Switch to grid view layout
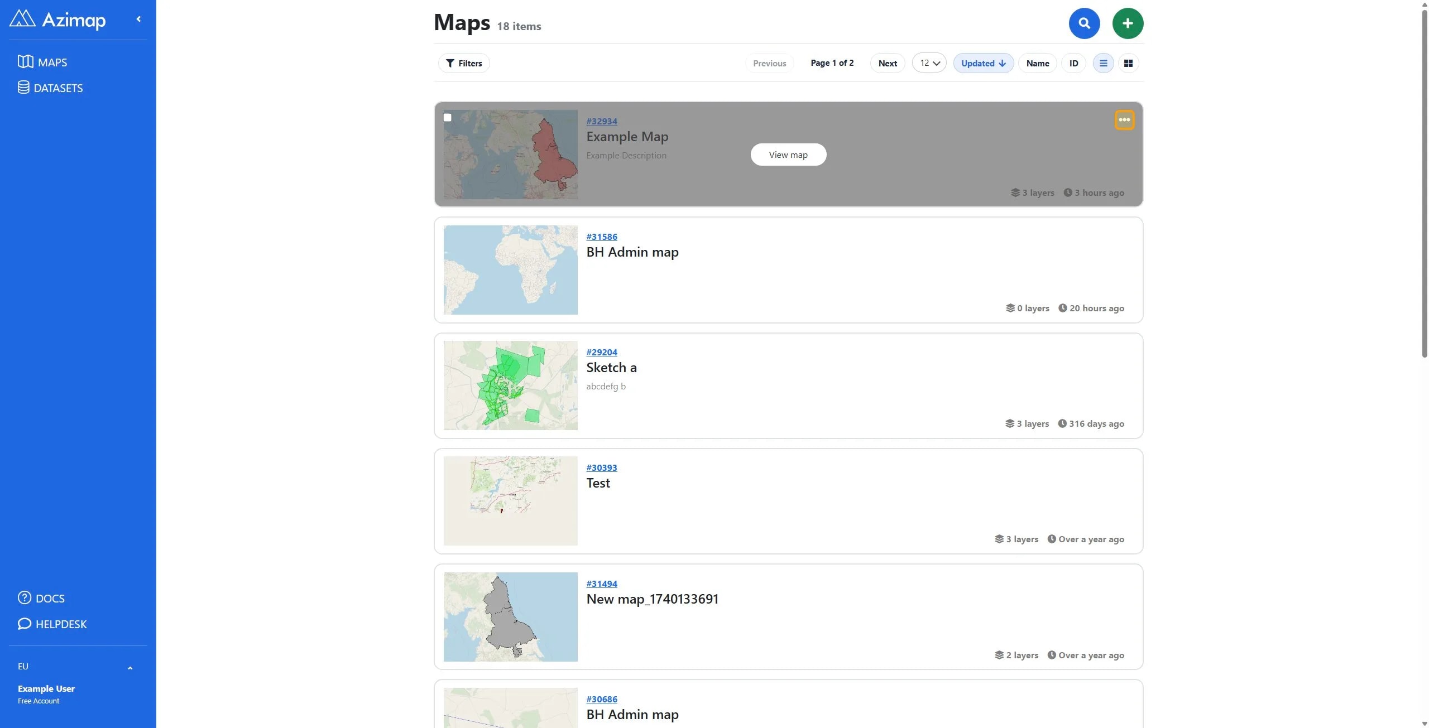This screenshot has width=1429, height=728. tap(1128, 63)
